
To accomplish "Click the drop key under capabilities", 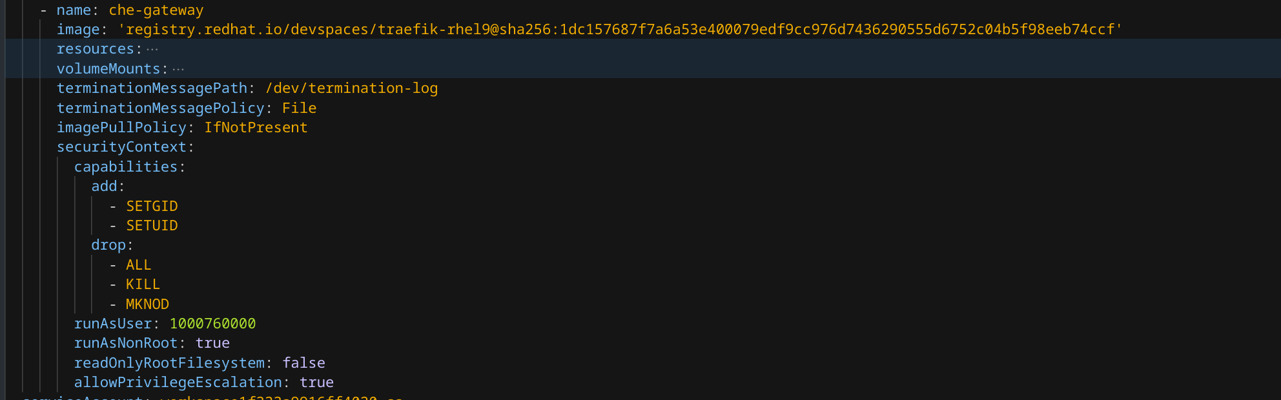I will (x=108, y=245).
